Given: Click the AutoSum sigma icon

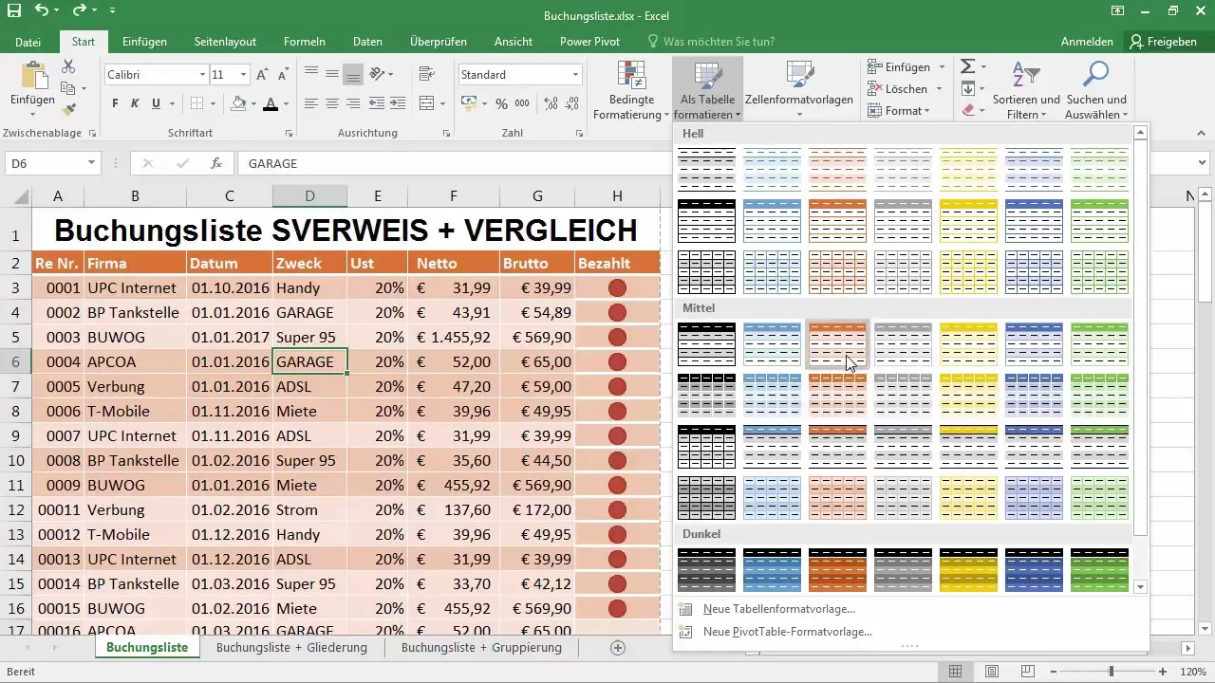Looking at the screenshot, I should (967, 66).
